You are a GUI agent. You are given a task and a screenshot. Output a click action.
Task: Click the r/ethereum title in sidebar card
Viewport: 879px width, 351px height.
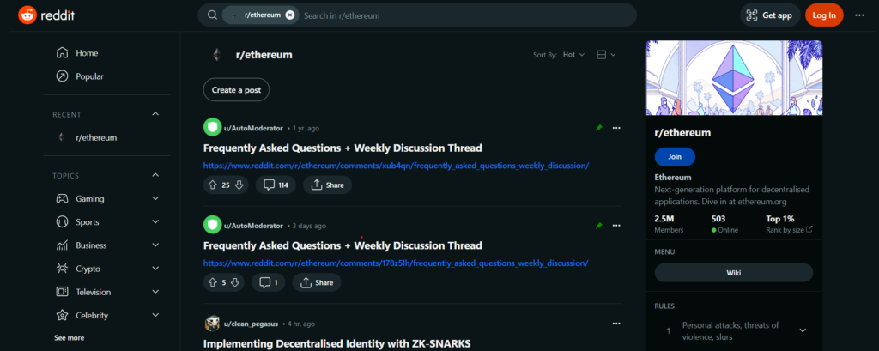pyautogui.click(x=682, y=133)
